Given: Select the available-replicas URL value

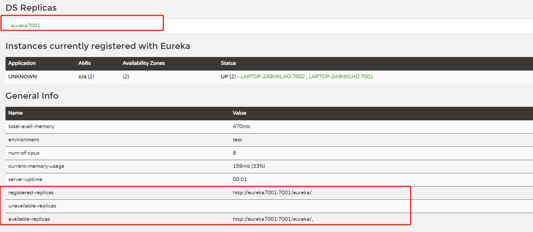Looking at the screenshot, I should [273, 219].
